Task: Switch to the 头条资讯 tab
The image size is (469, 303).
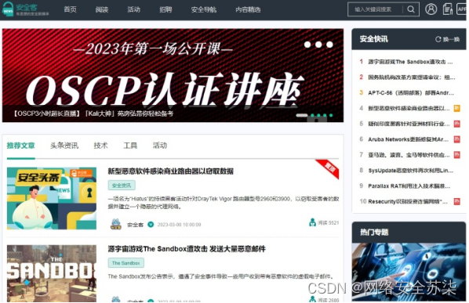Action: (x=64, y=146)
